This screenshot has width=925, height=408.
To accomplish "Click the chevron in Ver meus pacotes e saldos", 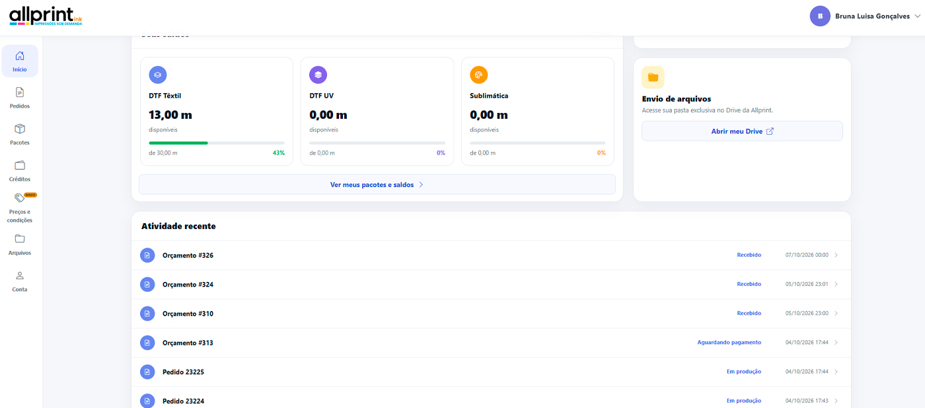I will coord(421,185).
